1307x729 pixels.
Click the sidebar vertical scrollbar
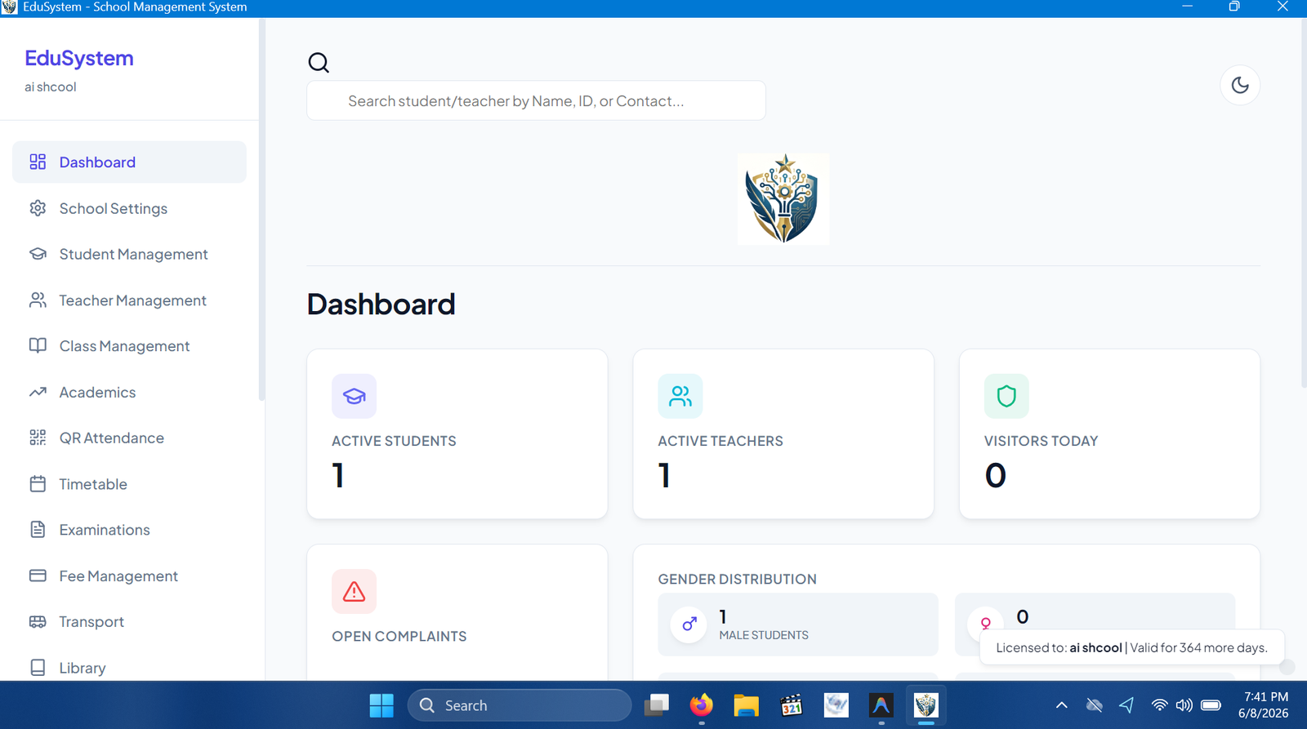(261, 211)
